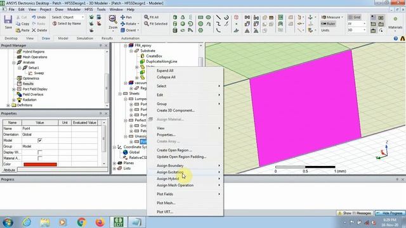
Task: Click the Draw line icon
Action: [218, 17]
